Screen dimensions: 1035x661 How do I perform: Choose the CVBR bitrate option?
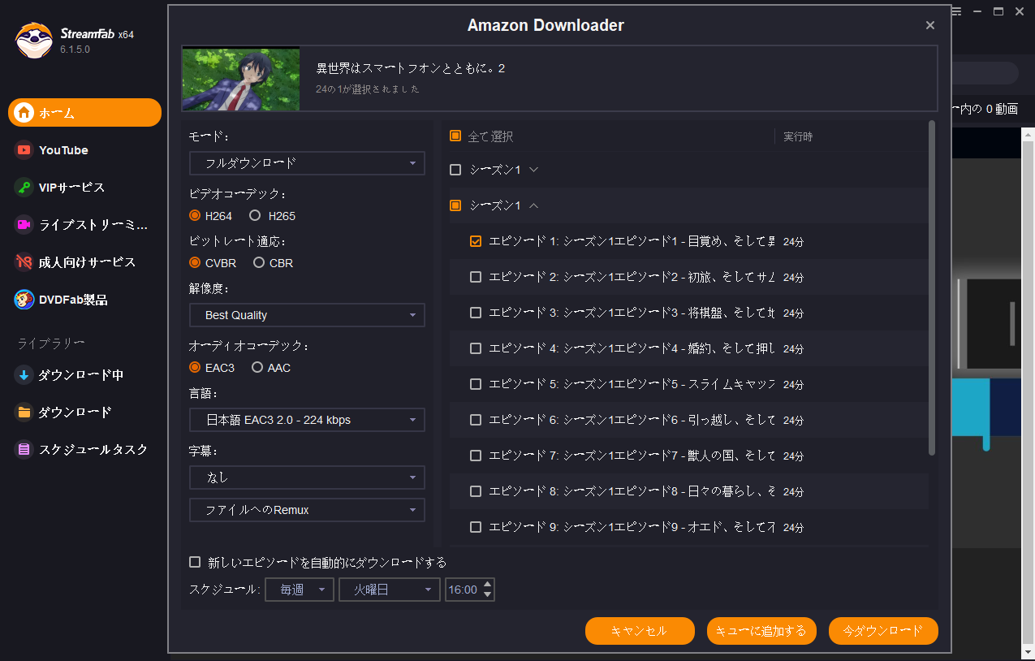click(195, 262)
